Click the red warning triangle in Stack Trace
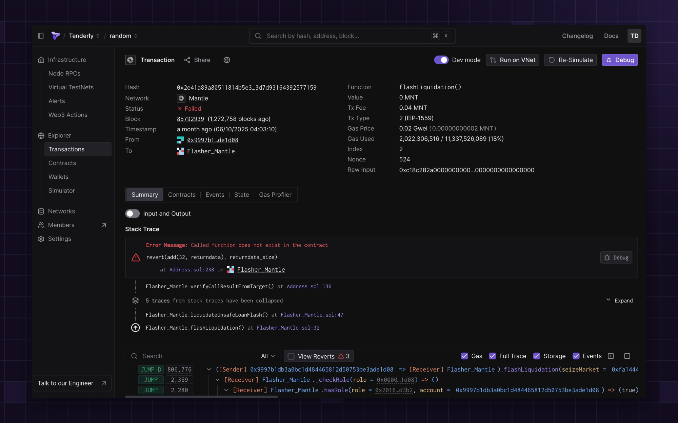 [136, 258]
